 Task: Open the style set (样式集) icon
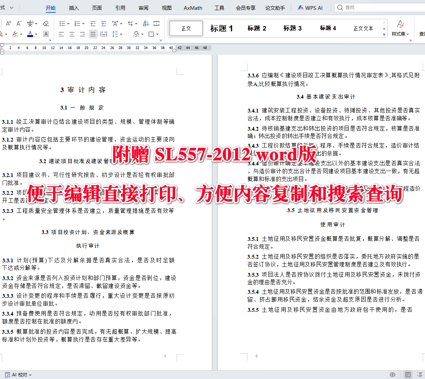400,28
